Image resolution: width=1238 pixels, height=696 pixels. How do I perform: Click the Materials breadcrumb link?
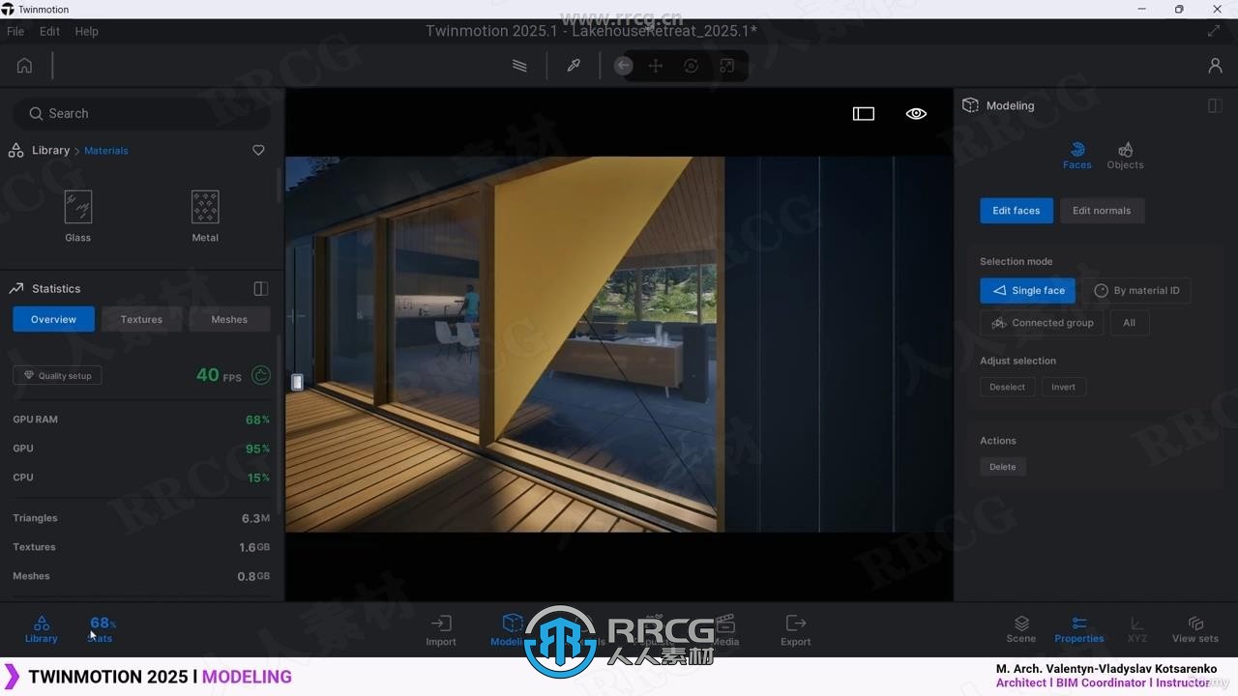[106, 151]
